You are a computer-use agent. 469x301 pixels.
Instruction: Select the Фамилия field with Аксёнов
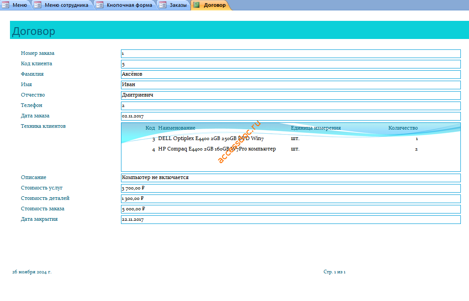[291, 74]
